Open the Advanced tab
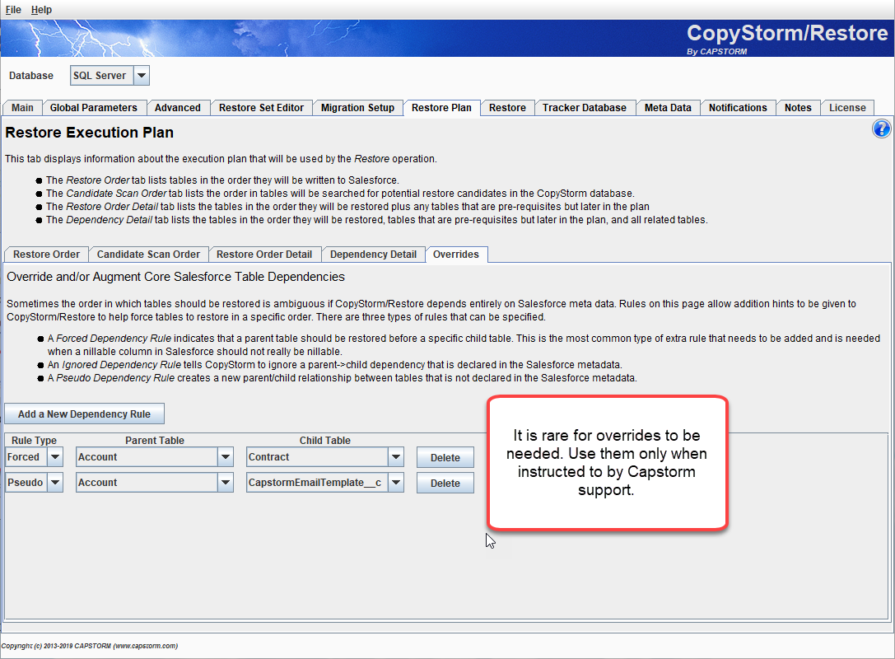Viewport: 895px width, 659px height. [178, 108]
